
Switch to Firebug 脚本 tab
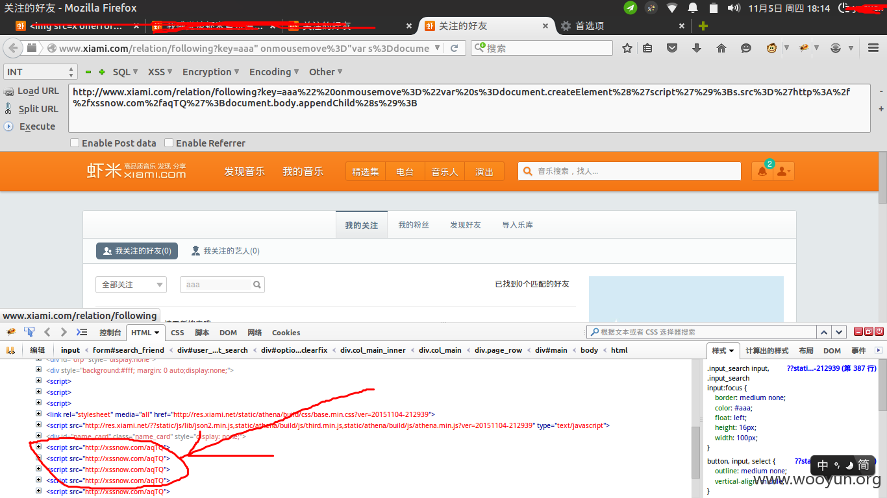[202, 332]
